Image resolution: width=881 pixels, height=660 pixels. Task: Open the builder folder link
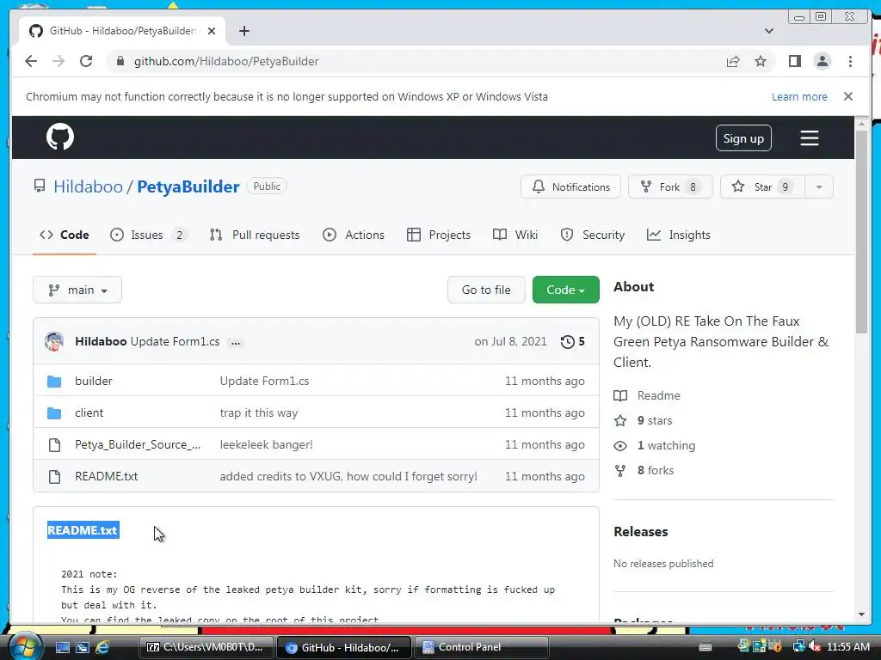93,381
